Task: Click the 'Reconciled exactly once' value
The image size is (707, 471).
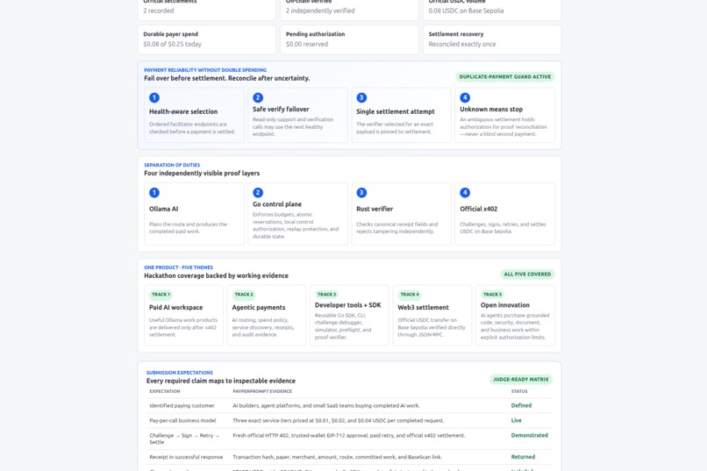Action: pyautogui.click(x=462, y=44)
